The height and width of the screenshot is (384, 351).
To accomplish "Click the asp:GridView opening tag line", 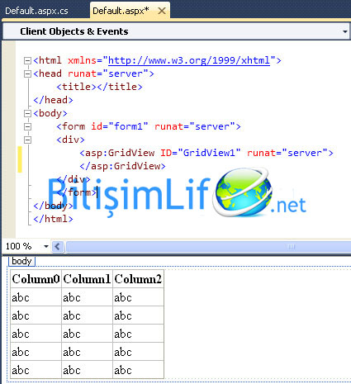I will tap(206, 153).
